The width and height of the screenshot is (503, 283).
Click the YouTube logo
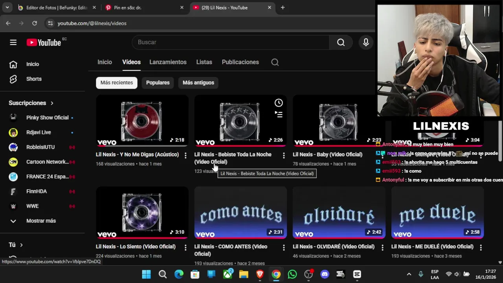44,42
